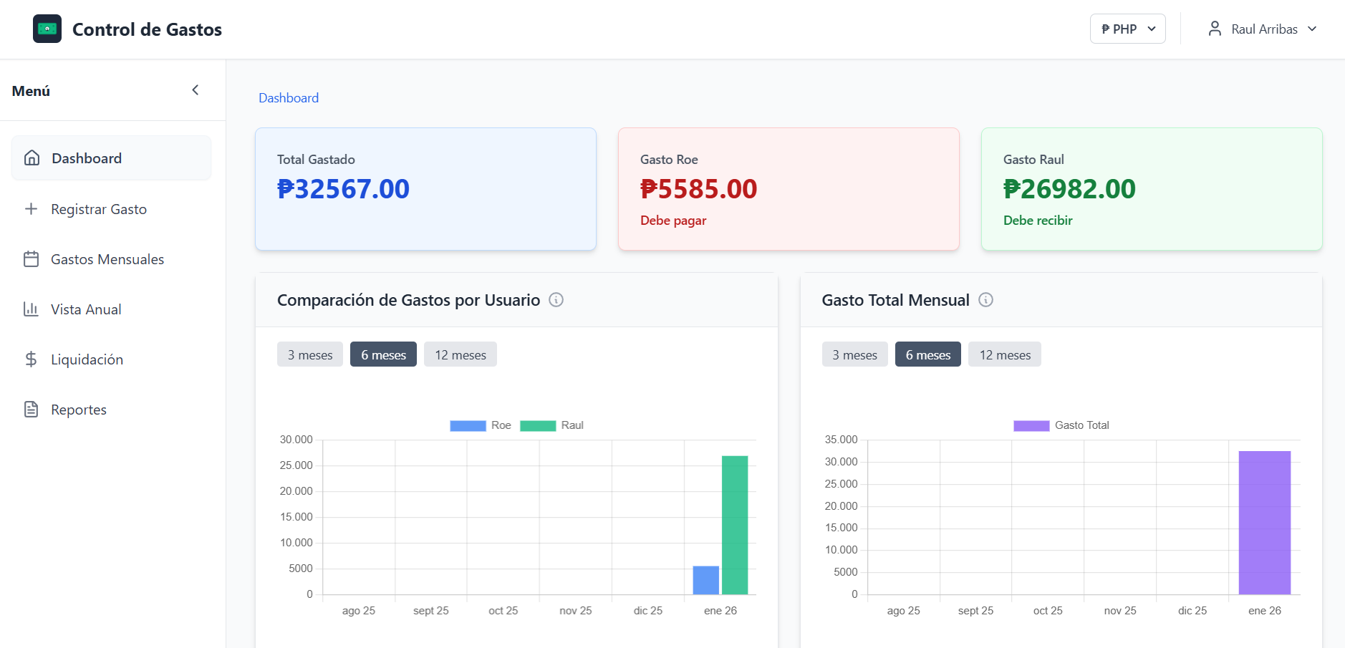Screen dimensions: 1345x648
Task: Click the home icon beside Dashboard
Action: pyautogui.click(x=32, y=158)
